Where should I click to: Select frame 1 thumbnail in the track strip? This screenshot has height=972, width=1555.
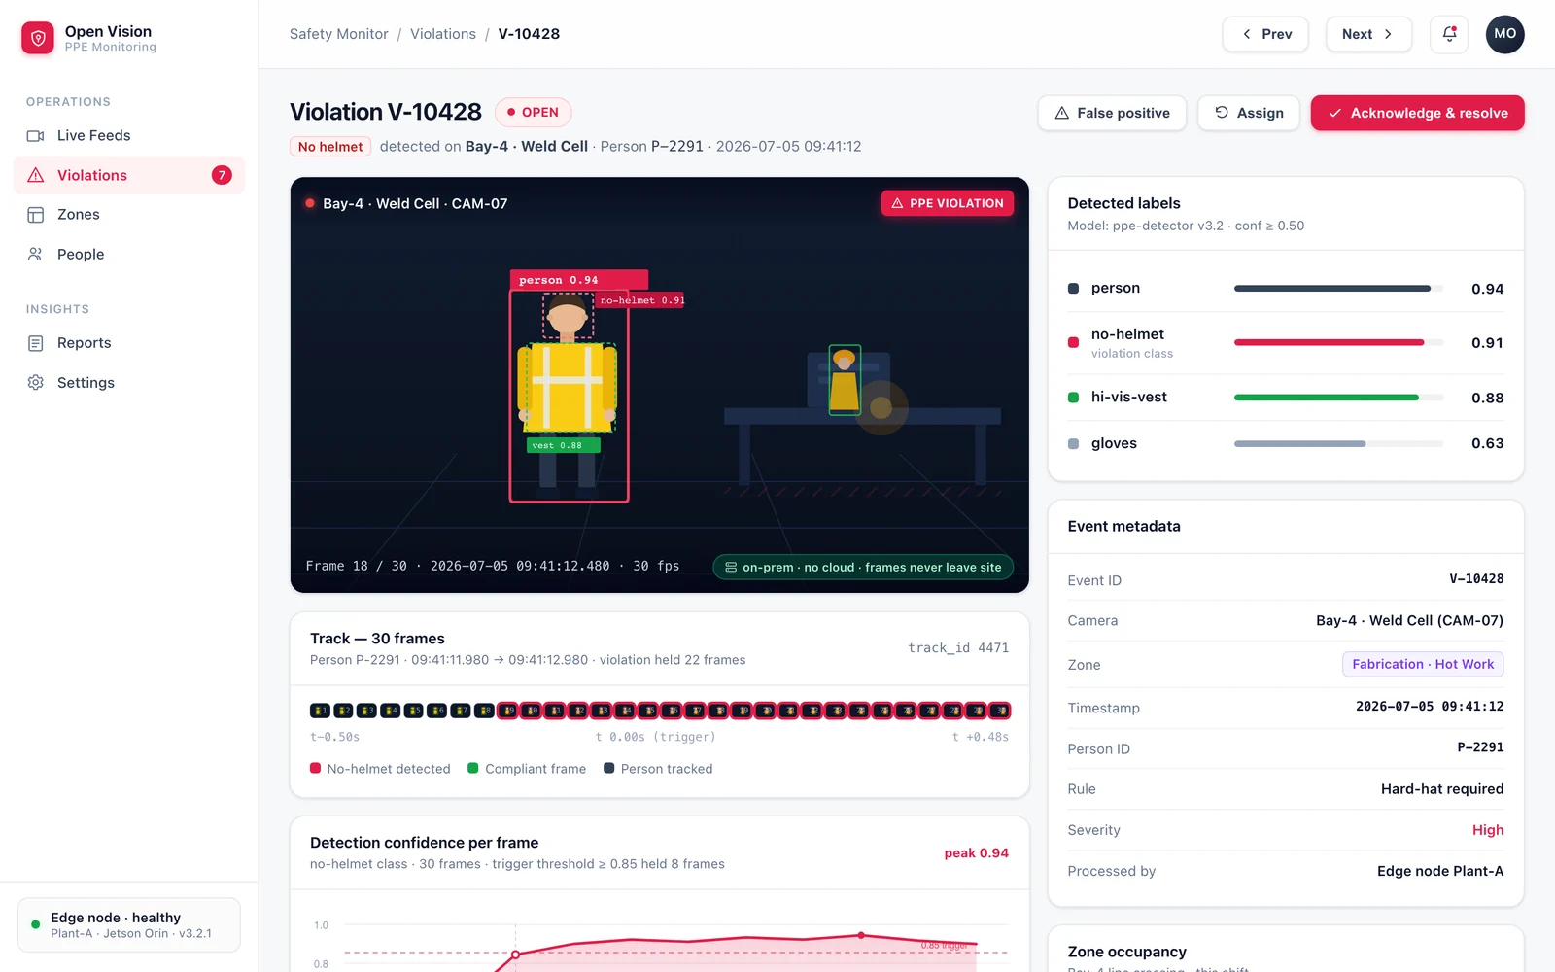(320, 711)
